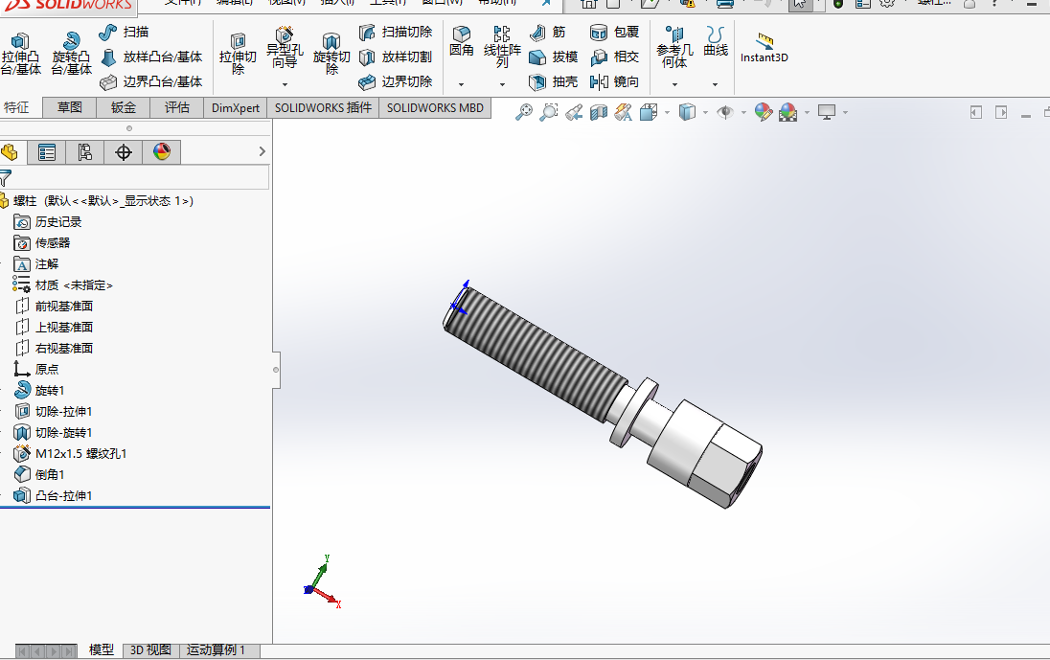The width and height of the screenshot is (1050, 660).
Task: Open the DisplayManager color wheel tab
Action: [x=161, y=152]
